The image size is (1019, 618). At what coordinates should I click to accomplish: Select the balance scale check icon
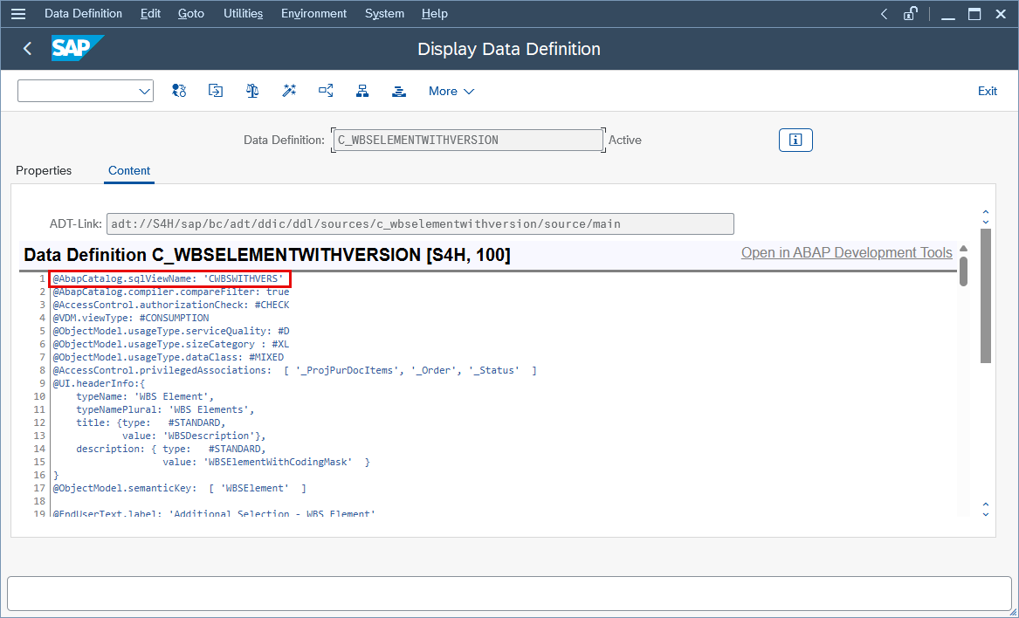click(251, 91)
